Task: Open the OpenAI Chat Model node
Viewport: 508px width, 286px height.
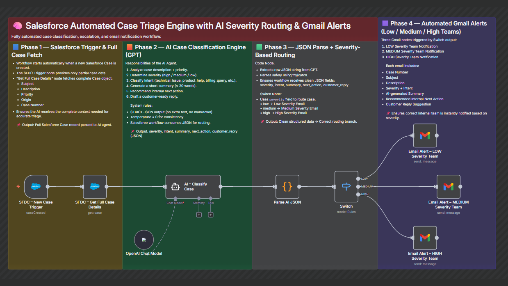Action: (144, 239)
